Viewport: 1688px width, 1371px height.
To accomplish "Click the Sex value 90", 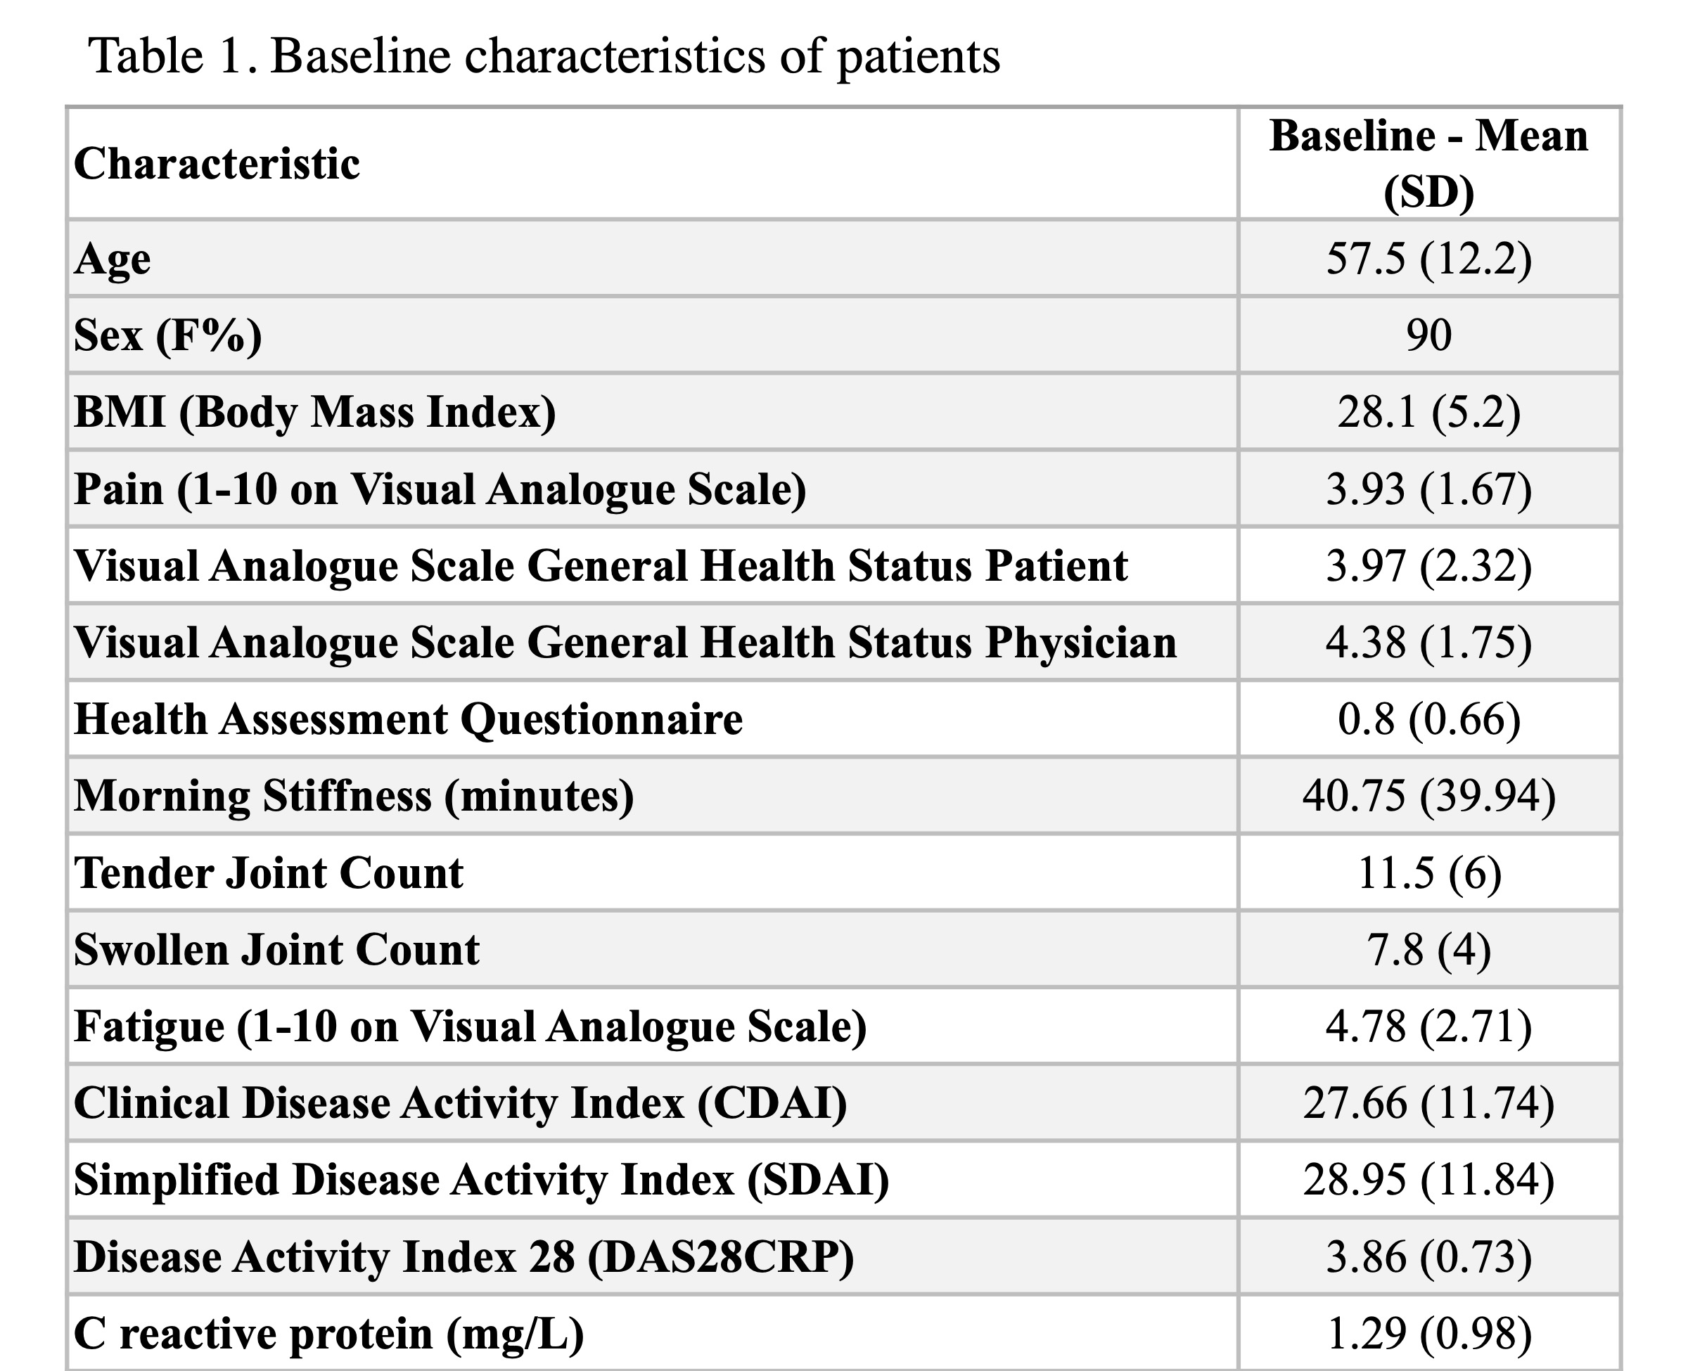I will (1428, 335).
